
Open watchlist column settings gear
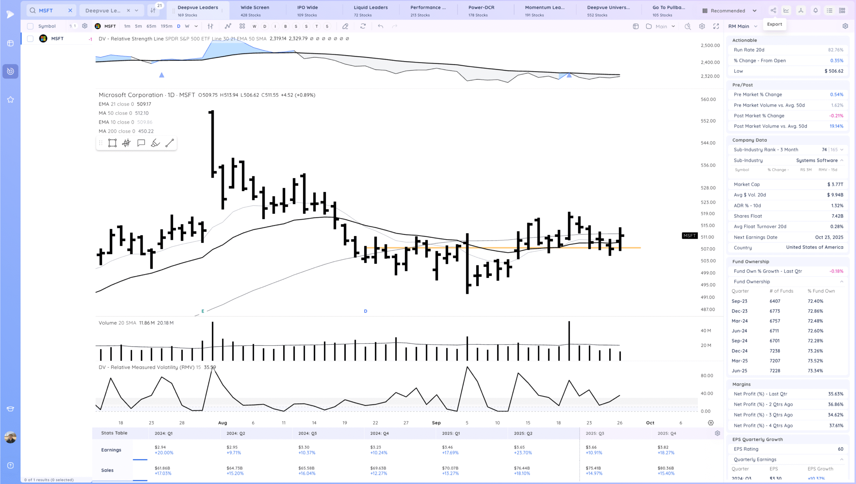pos(85,26)
